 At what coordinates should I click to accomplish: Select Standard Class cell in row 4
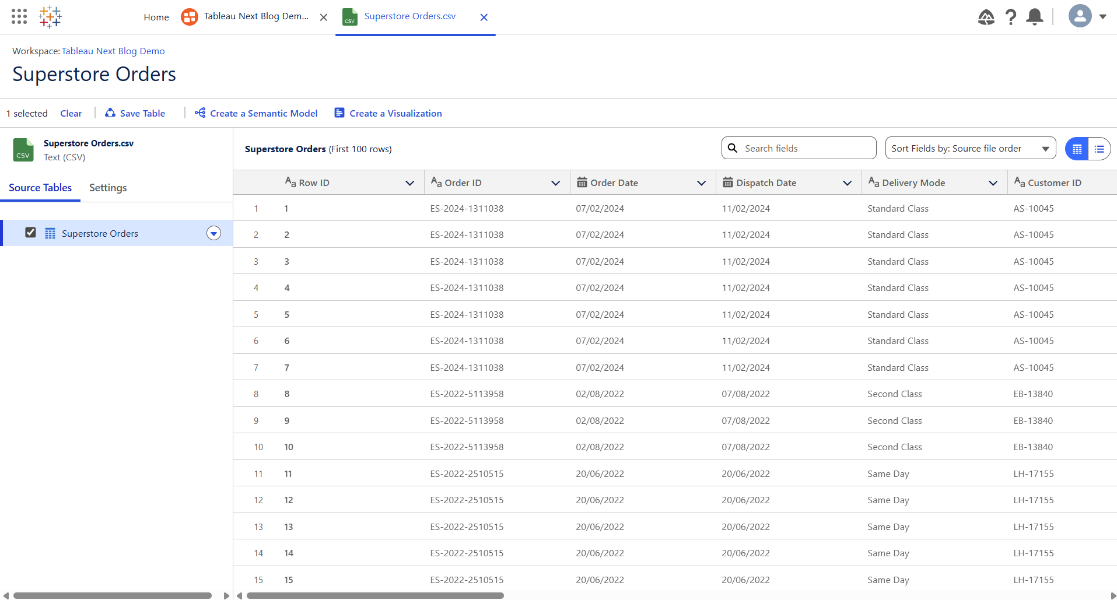[x=934, y=287]
